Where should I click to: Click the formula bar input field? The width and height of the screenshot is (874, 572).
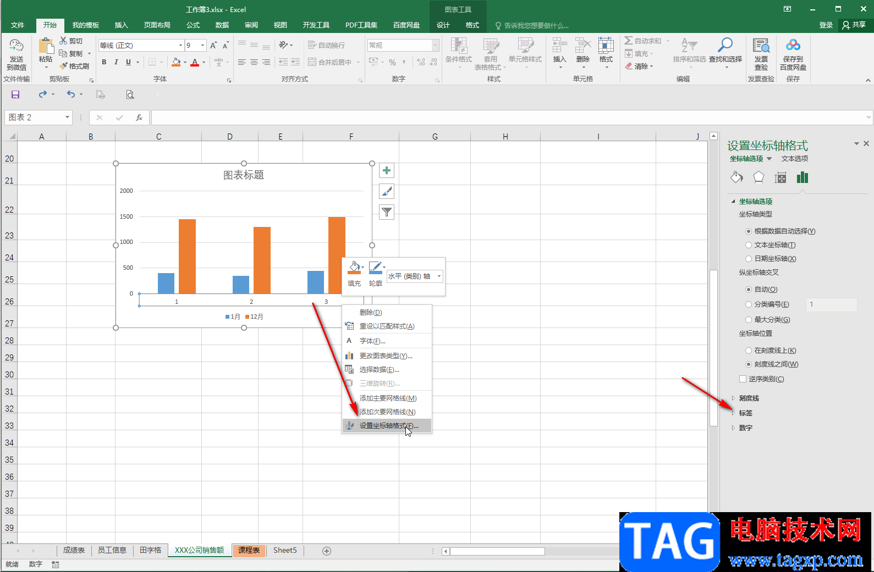click(x=509, y=117)
